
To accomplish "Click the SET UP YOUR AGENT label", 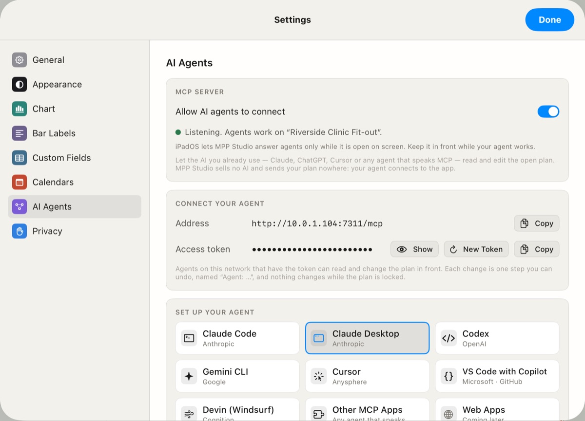I will pyautogui.click(x=215, y=312).
